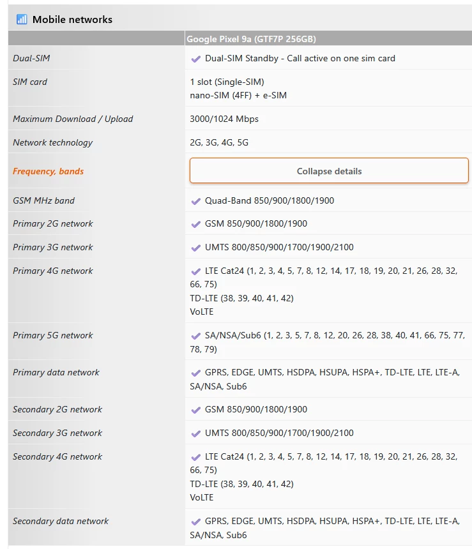Click Maximum Download / Upload label
This screenshot has width=472, height=549.
73,119
